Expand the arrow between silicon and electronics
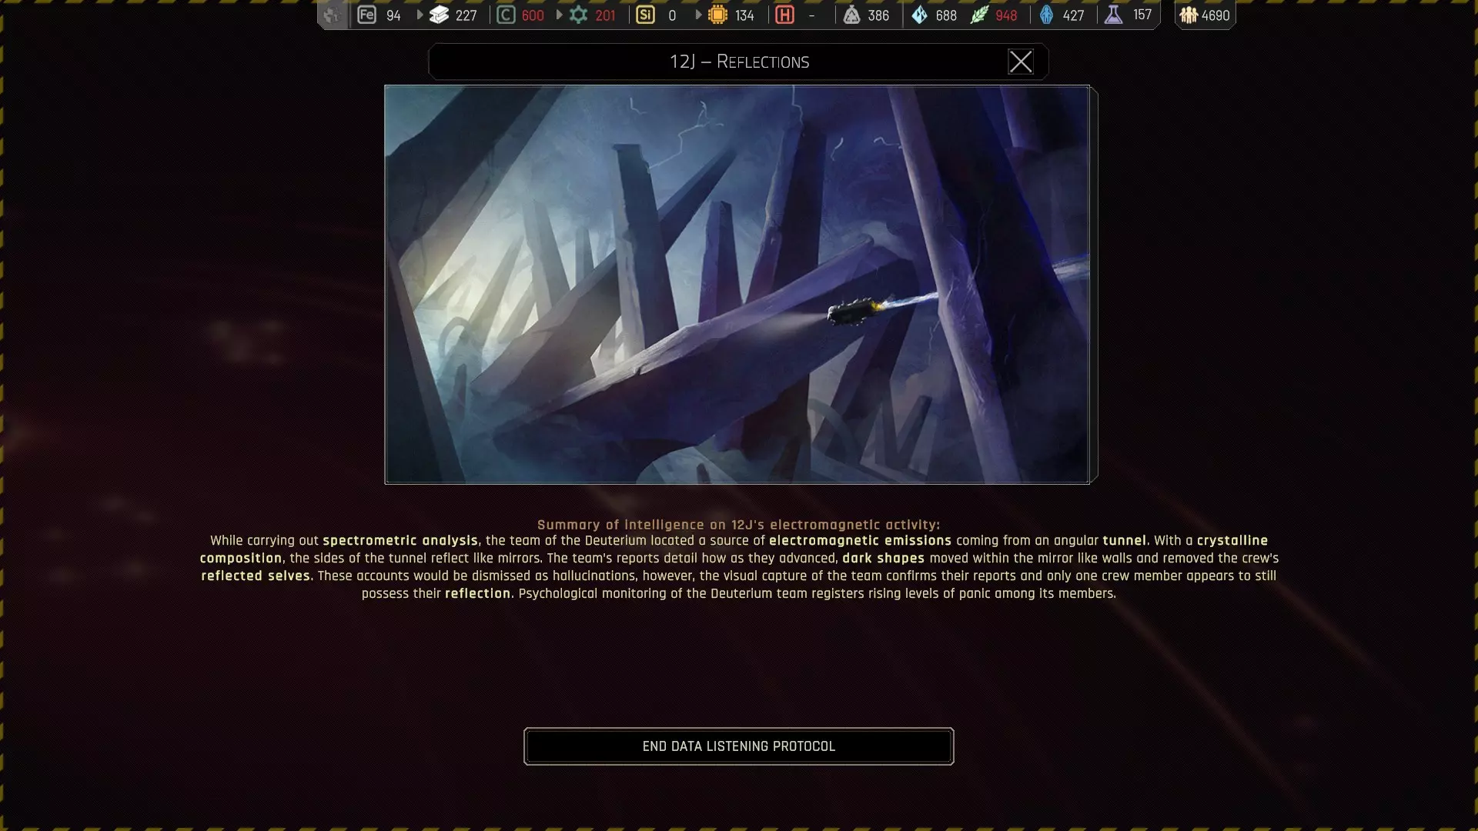Viewport: 1478px width, 831px height. [698, 15]
